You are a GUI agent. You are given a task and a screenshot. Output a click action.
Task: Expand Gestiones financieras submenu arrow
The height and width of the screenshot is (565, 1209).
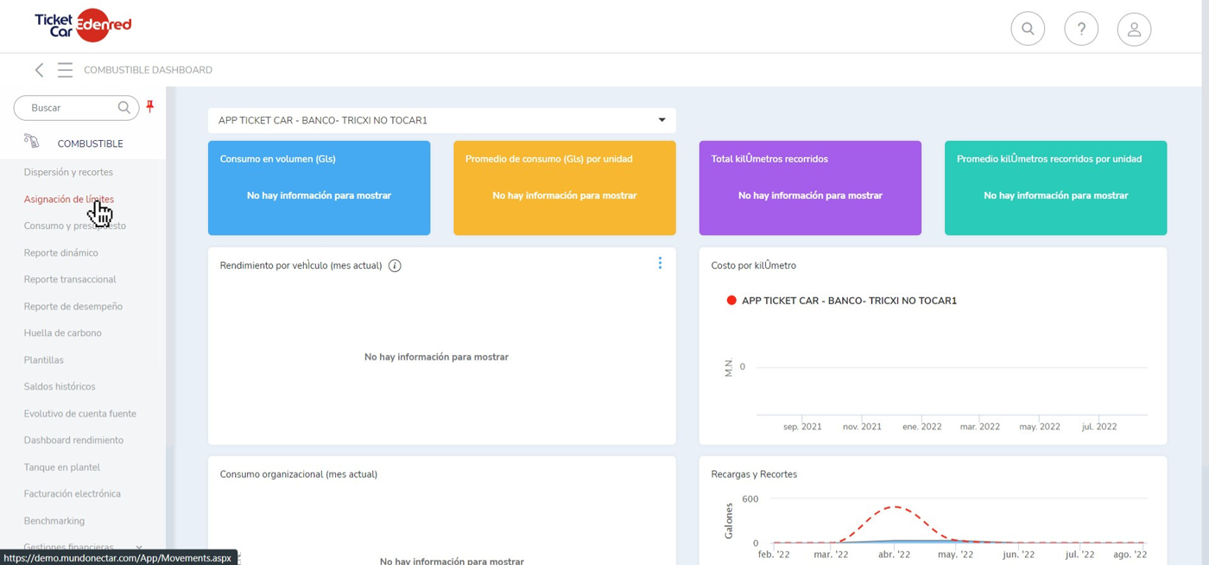coord(139,548)
